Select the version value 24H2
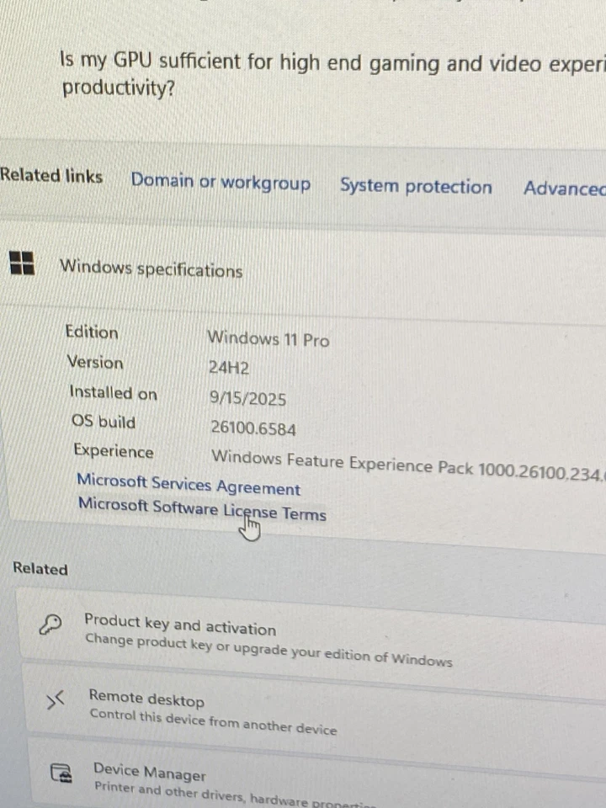 pos(229,368)
